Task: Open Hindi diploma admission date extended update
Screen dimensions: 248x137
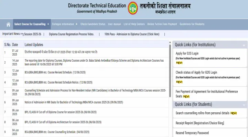Action: 61,52
